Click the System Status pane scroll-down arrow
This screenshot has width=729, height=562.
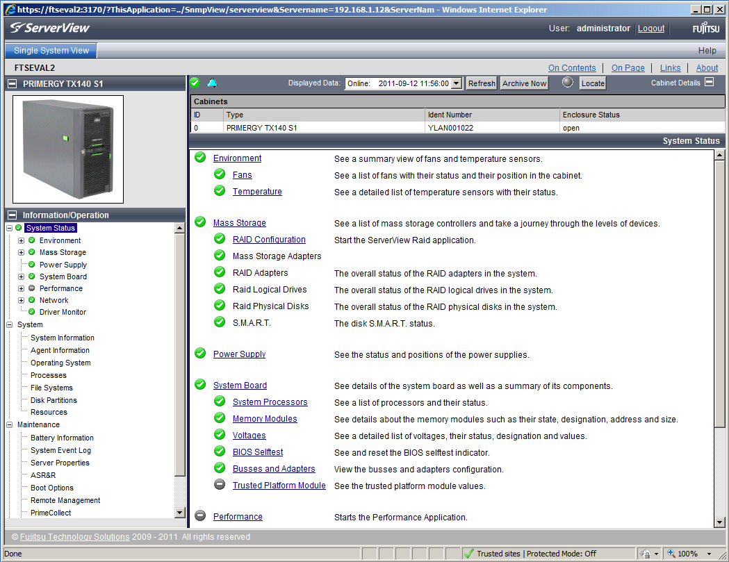(719, 522)
